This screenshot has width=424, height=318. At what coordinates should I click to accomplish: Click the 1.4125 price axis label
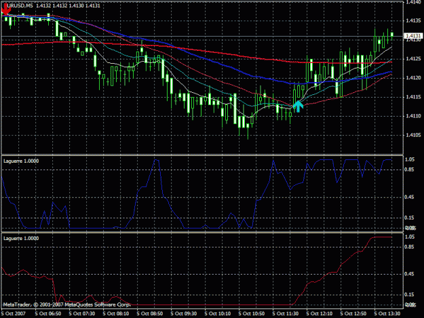click(413, 59)
